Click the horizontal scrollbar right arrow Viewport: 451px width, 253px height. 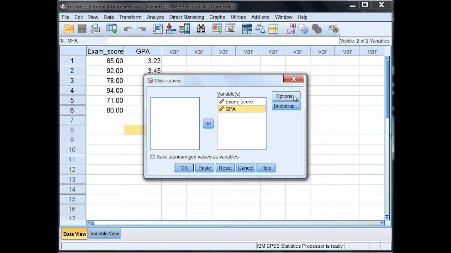tap(382, 223)
